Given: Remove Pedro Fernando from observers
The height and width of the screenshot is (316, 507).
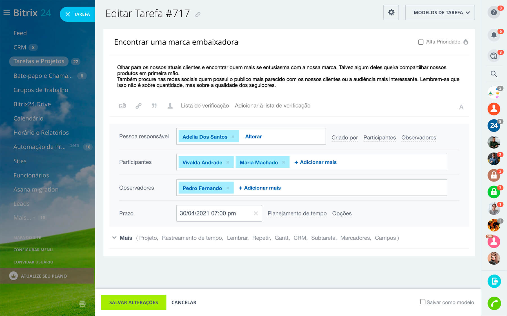Looking at the screenshot, I should (228, 188).
